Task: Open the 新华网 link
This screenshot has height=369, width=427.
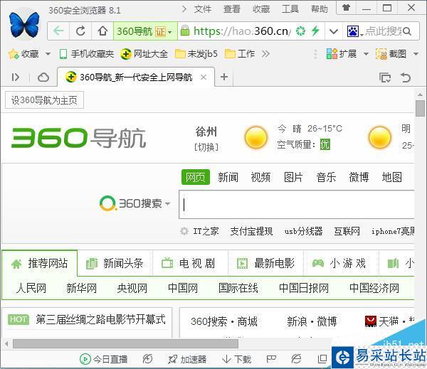Action: 81,288
